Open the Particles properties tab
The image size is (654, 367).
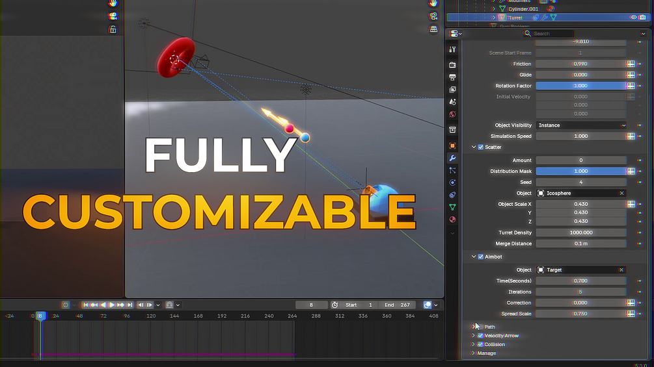tap(452, 170)
